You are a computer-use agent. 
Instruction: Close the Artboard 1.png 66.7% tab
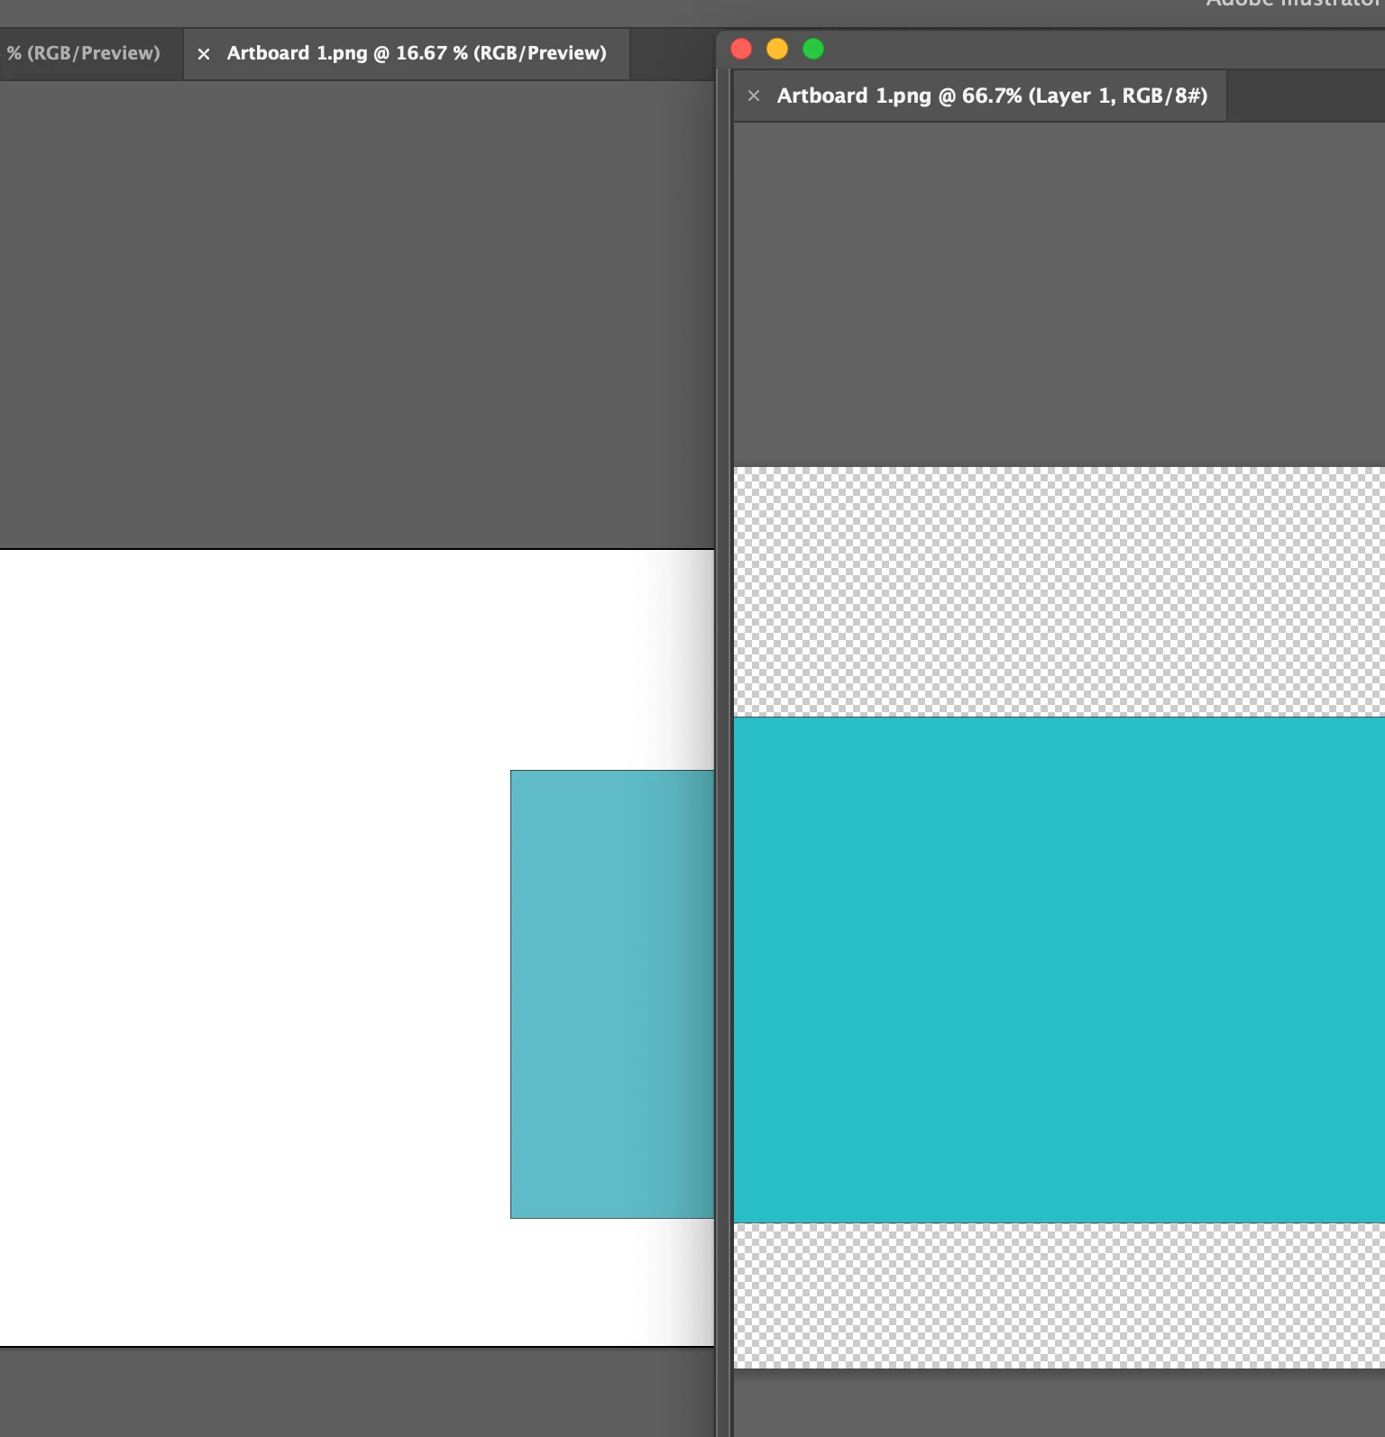[x=754, y=96]
